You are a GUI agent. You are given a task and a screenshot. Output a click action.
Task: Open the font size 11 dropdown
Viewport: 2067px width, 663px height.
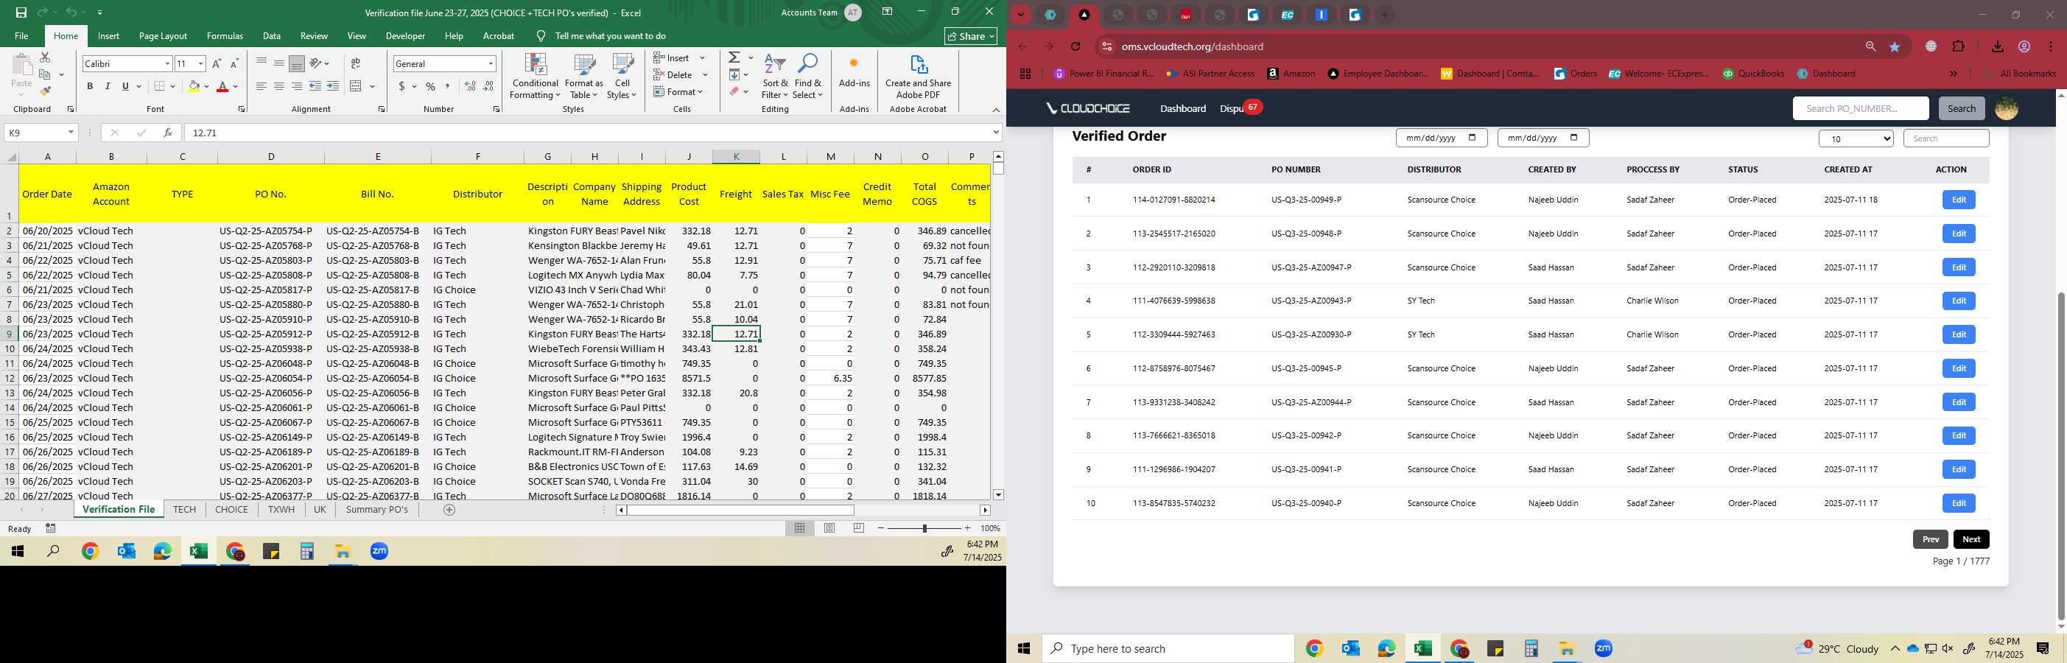pos(200,63)
